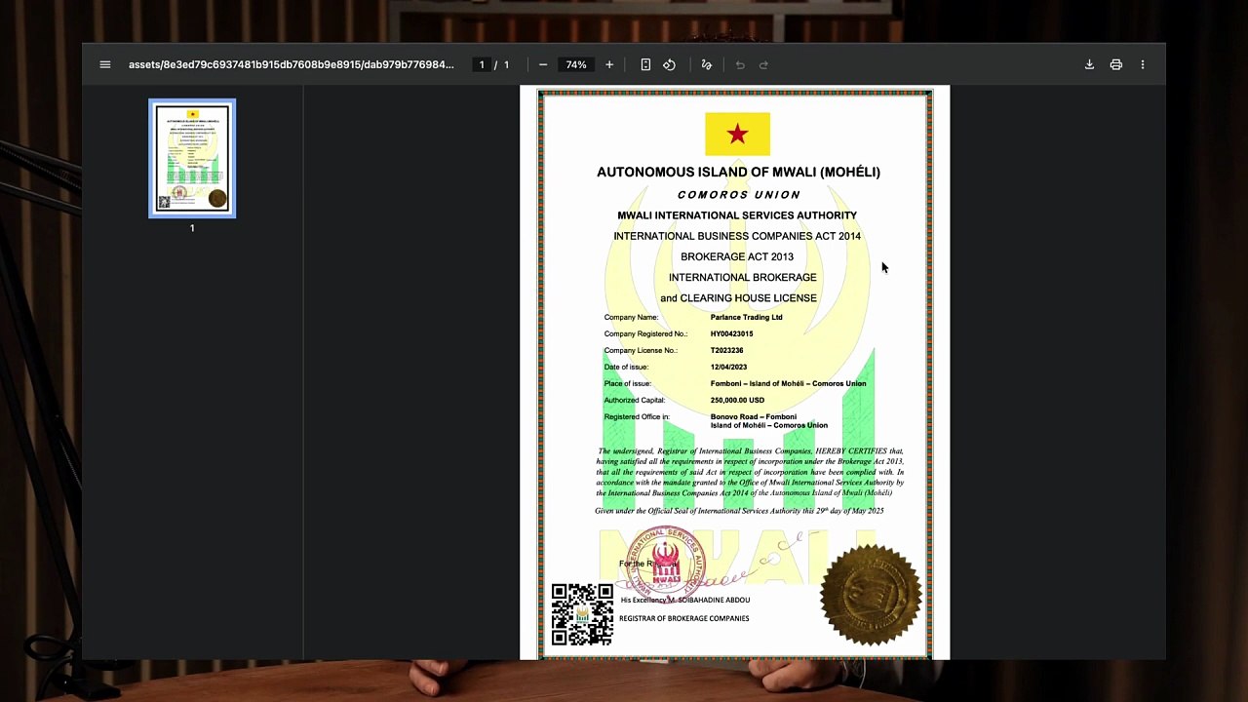Click the fit to page icon
Screen dimensions: 1248x702
[645, 65]
